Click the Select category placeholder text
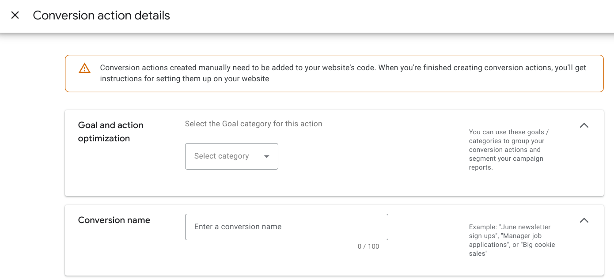Viewport: 614px width, 280px height. pos(221,156)
